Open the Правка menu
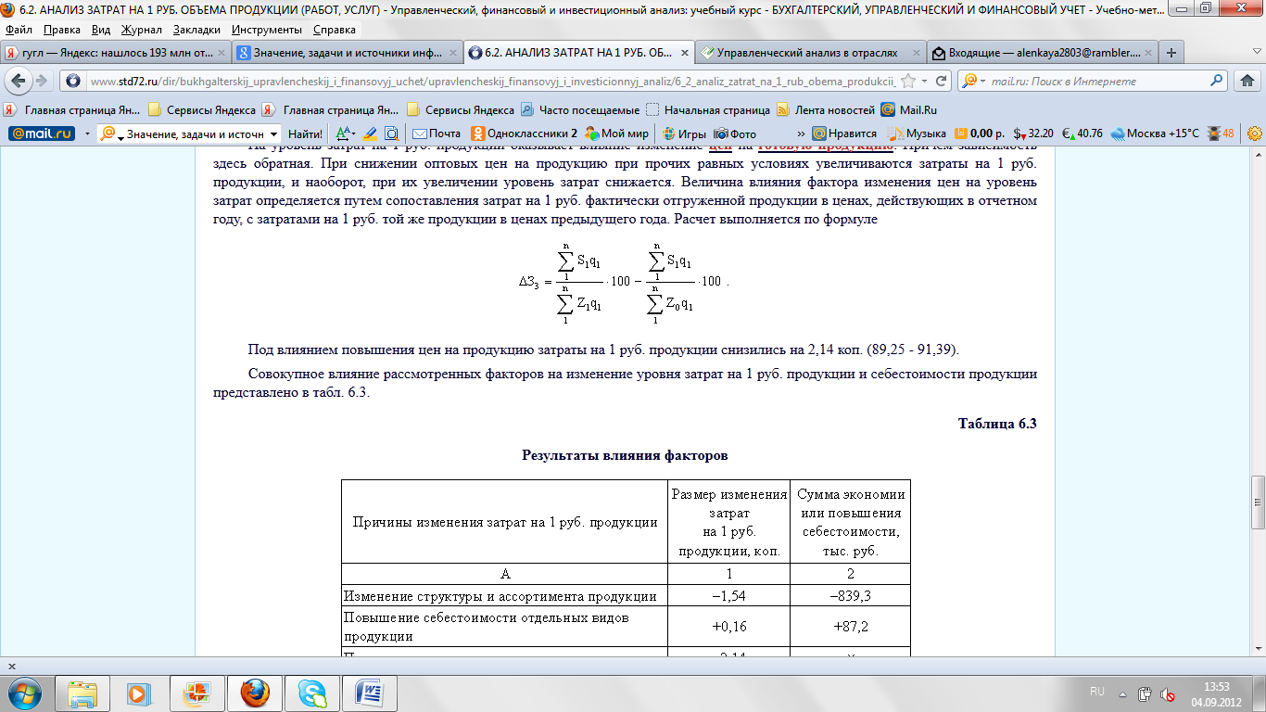This screenshot has width=1266, height=712. point(62,29)
